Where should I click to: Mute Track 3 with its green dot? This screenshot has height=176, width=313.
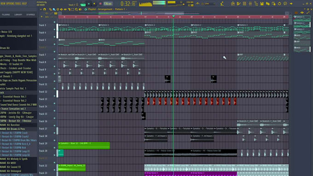click(x=54, y=29)
